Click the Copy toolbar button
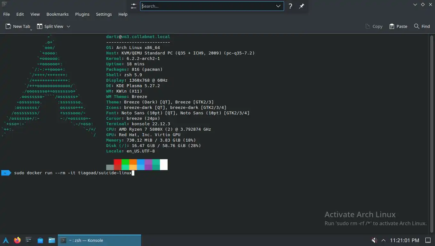 (374, 26)
